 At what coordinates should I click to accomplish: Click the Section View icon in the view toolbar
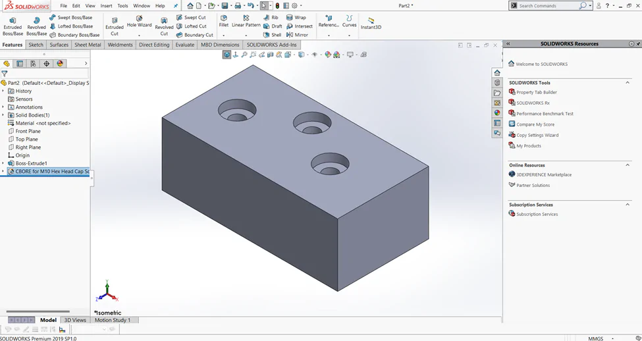(270, 55)
